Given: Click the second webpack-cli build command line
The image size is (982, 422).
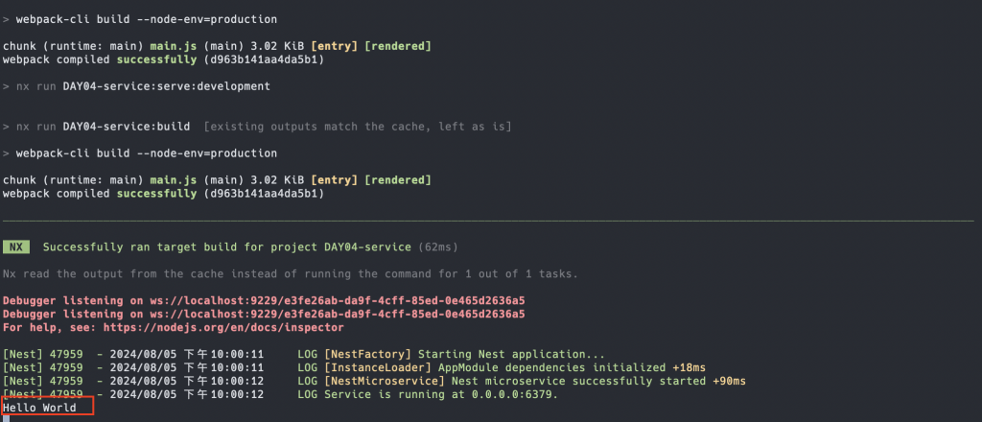Looking at the screenshot, I should [x=140, y=153].
